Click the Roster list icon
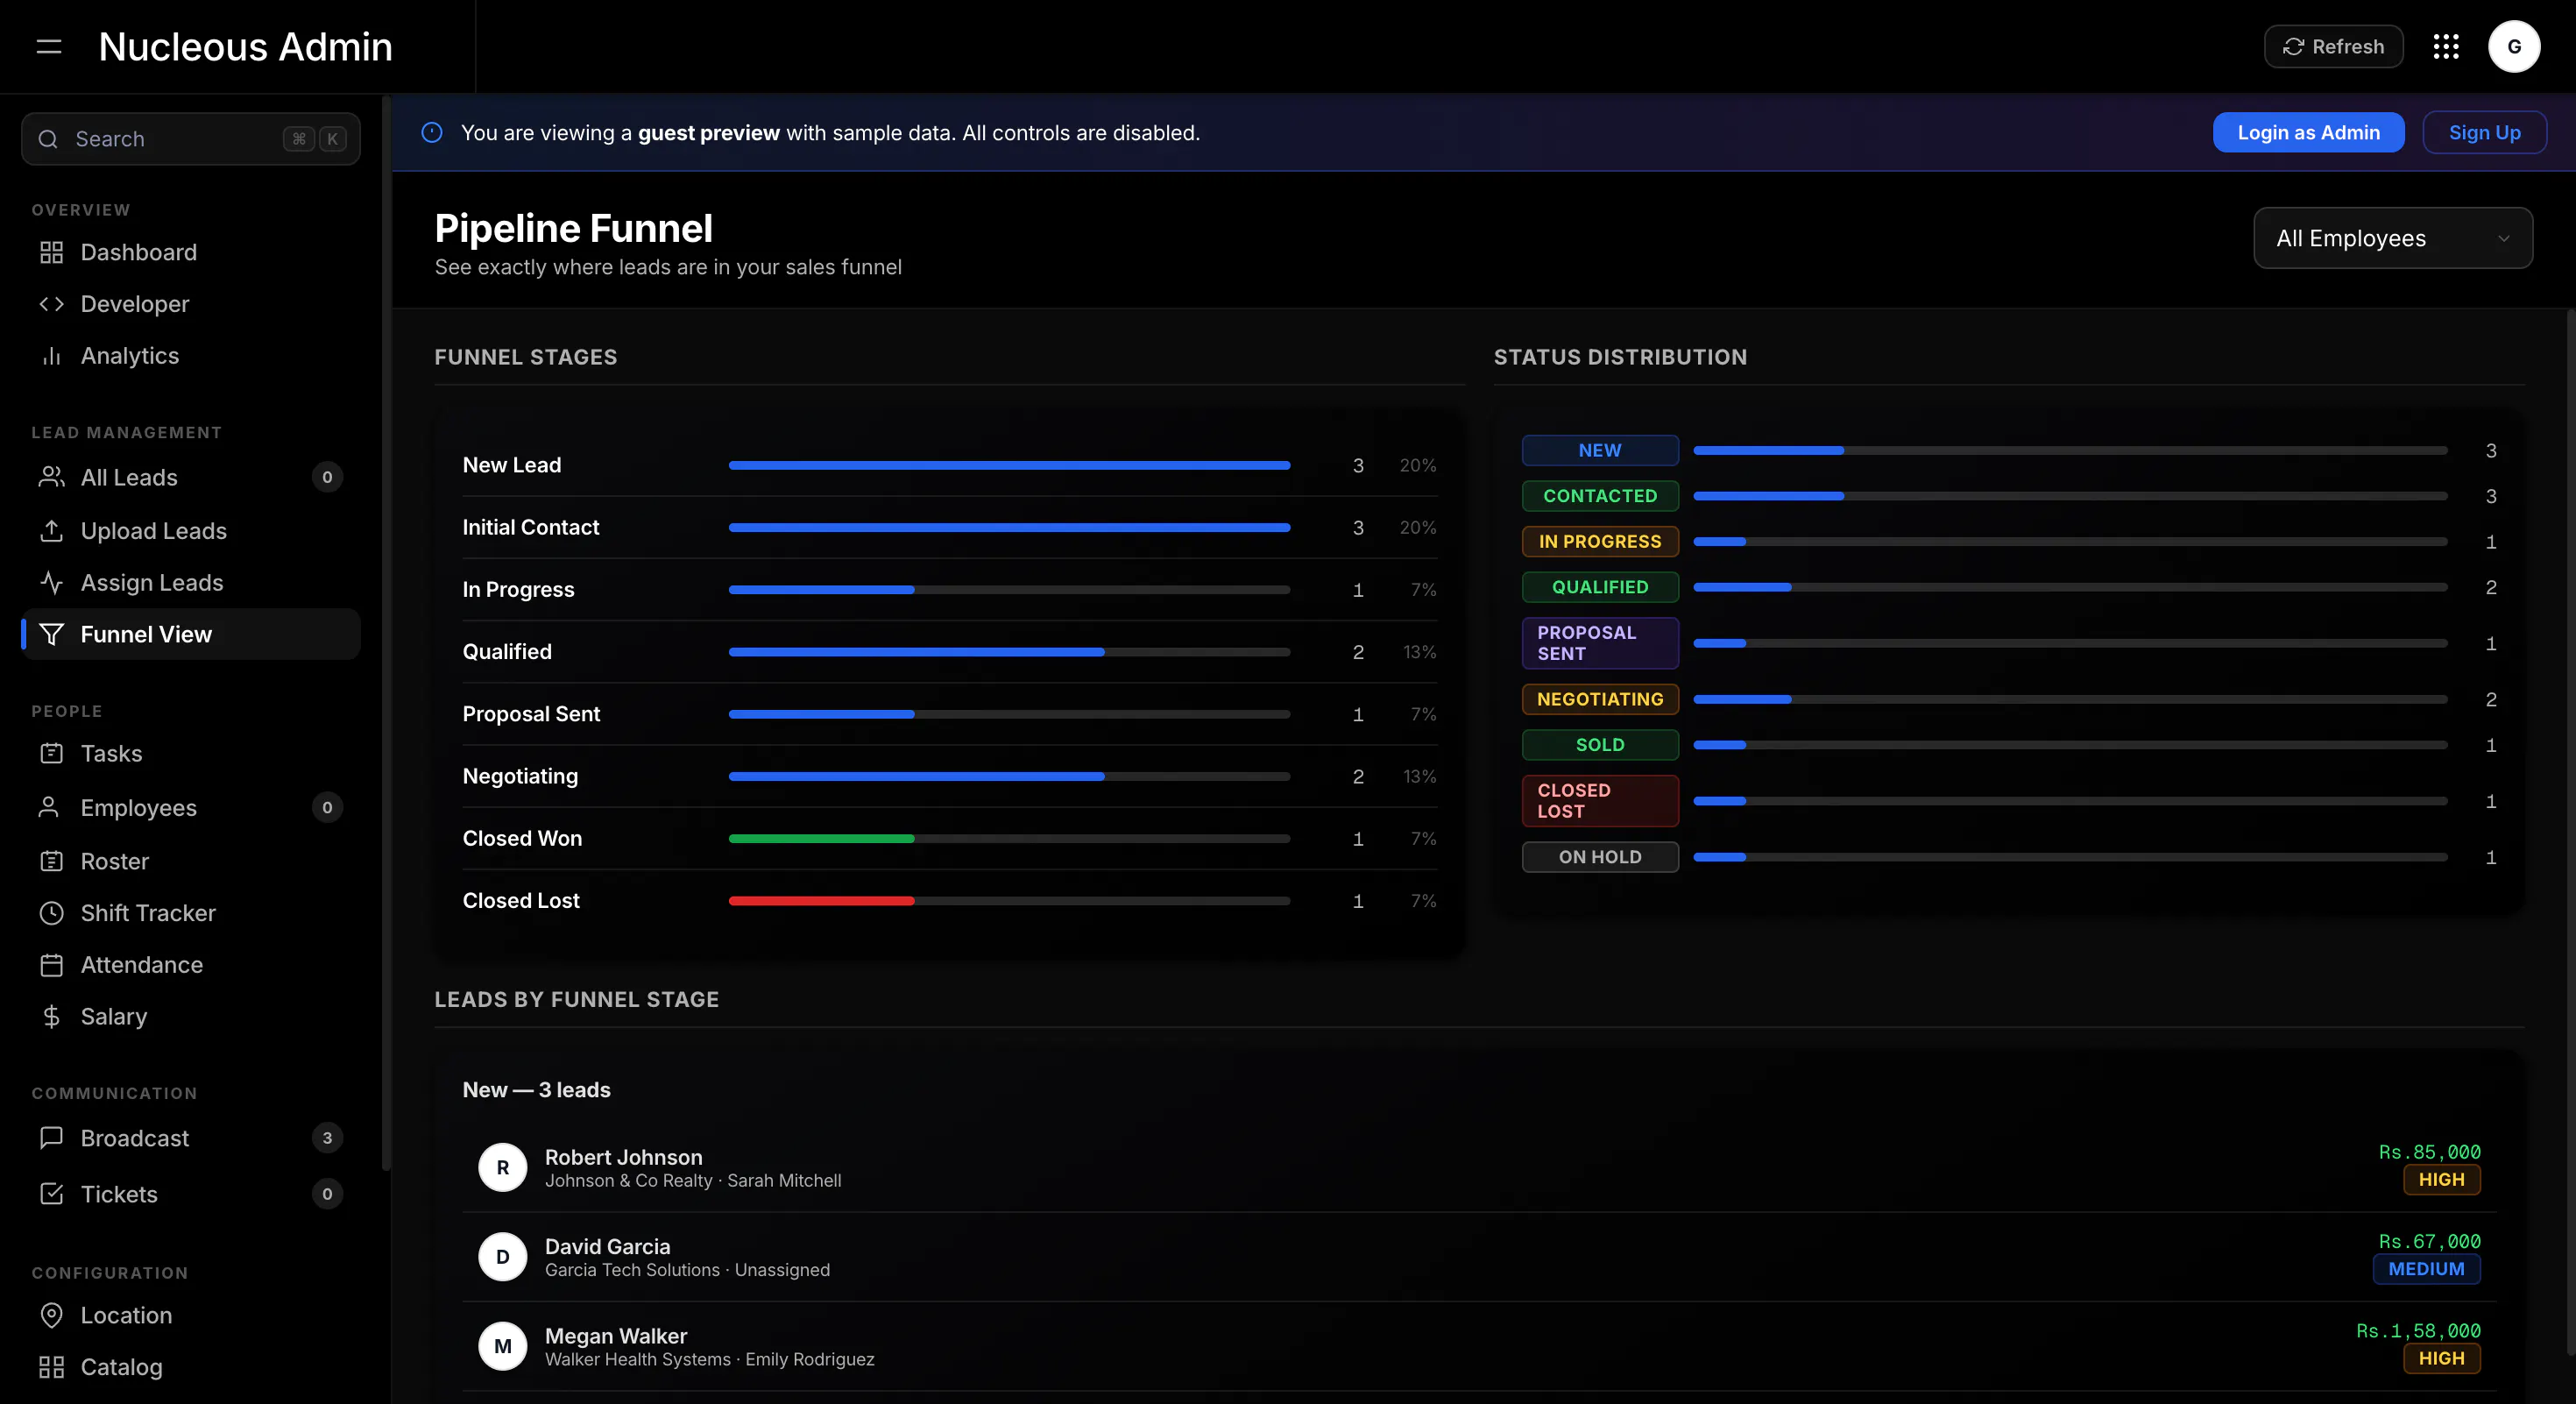Screen dimensions: 2576x1404 [51, 861]
